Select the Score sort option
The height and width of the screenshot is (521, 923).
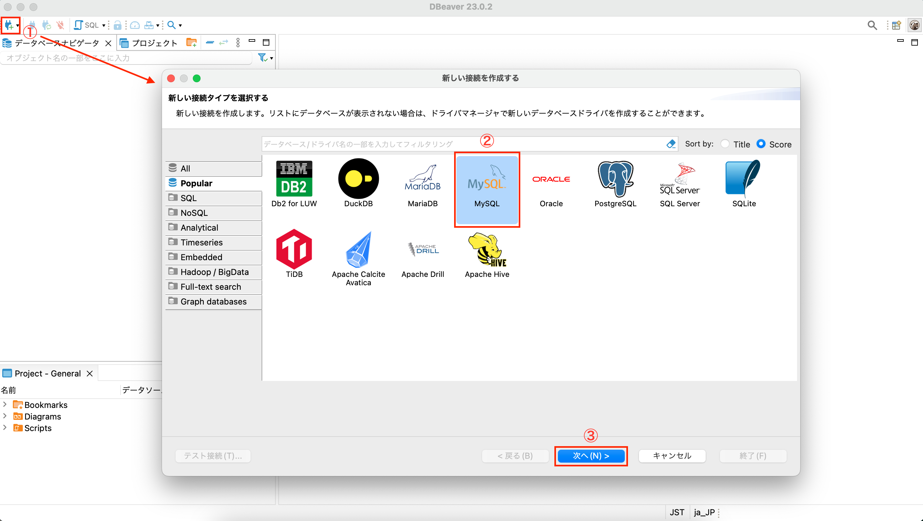coord(761,144)
